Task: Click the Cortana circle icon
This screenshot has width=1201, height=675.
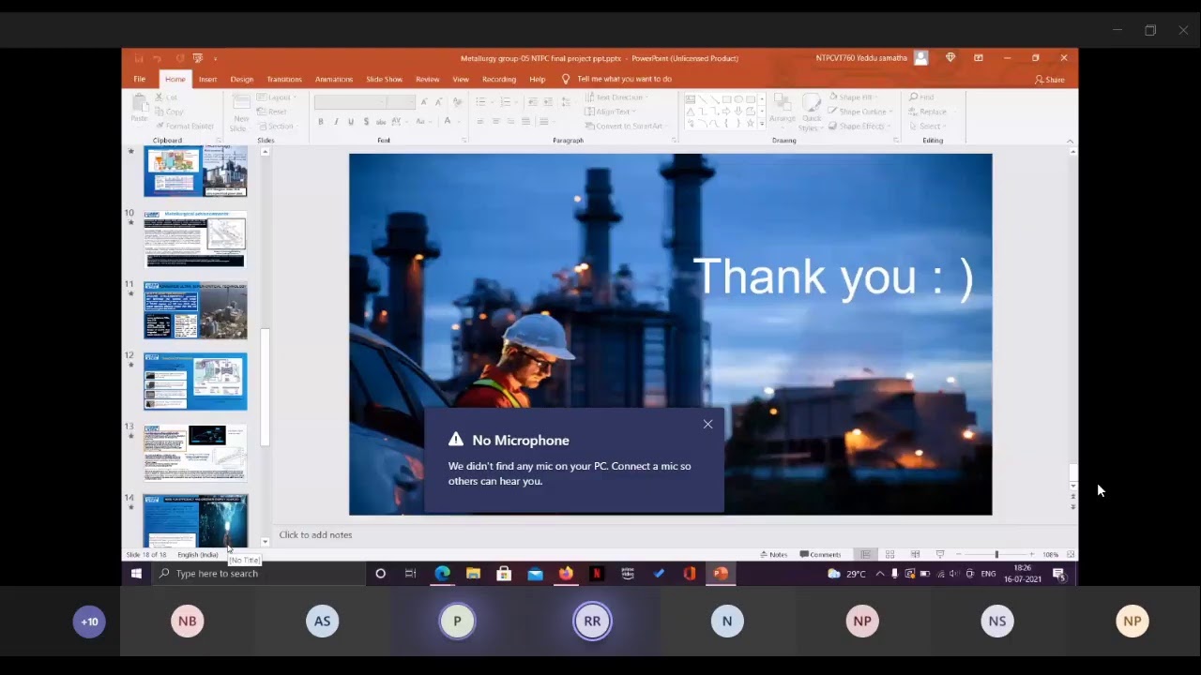Action: (x=380, y=574)
